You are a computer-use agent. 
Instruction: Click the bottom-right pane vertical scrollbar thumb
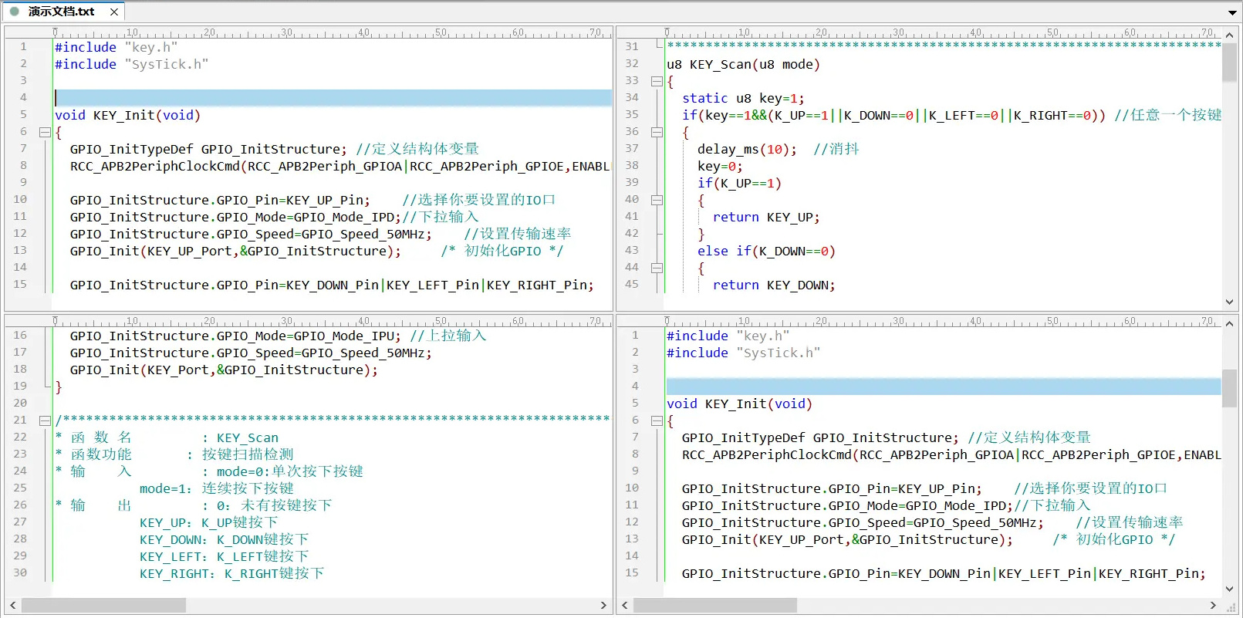pos(1230,388)
